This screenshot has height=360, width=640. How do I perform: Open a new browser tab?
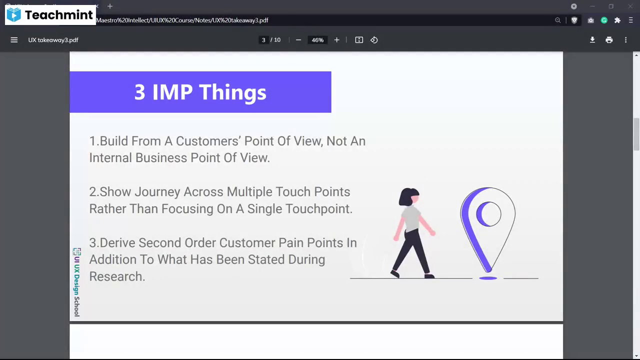tap(110, 6)
